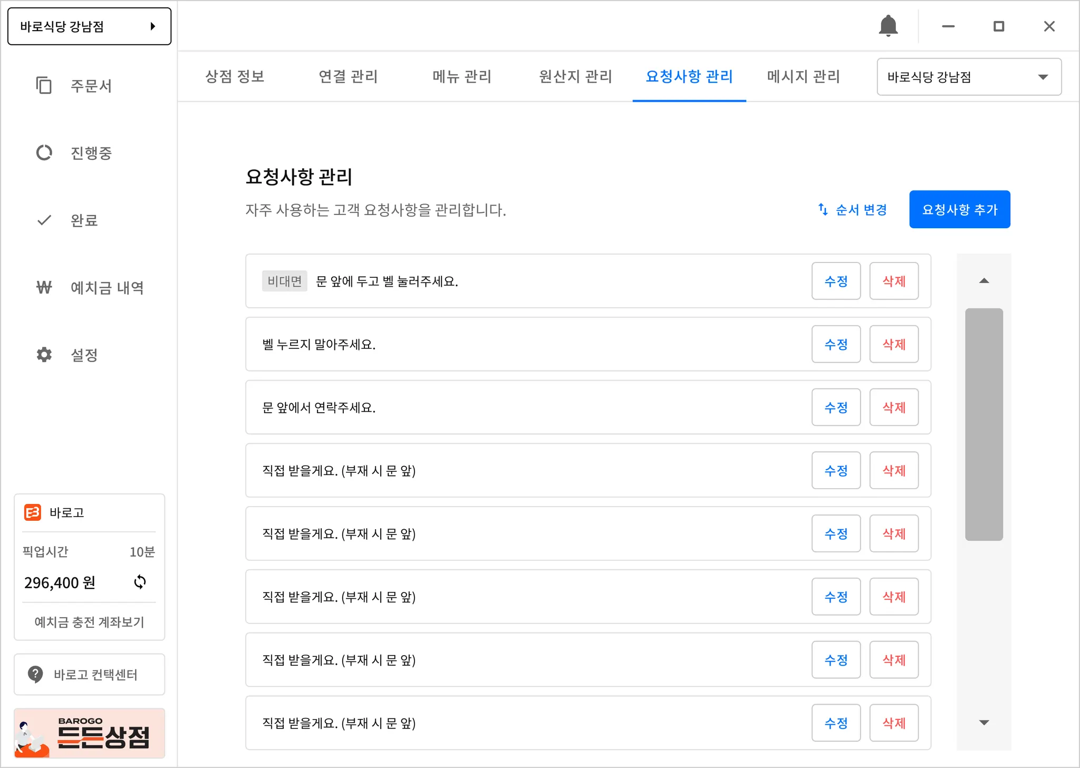Switch to 메시지 관리 tab
Viewport: 1080px width, 768px height.
tap(803, 76)
